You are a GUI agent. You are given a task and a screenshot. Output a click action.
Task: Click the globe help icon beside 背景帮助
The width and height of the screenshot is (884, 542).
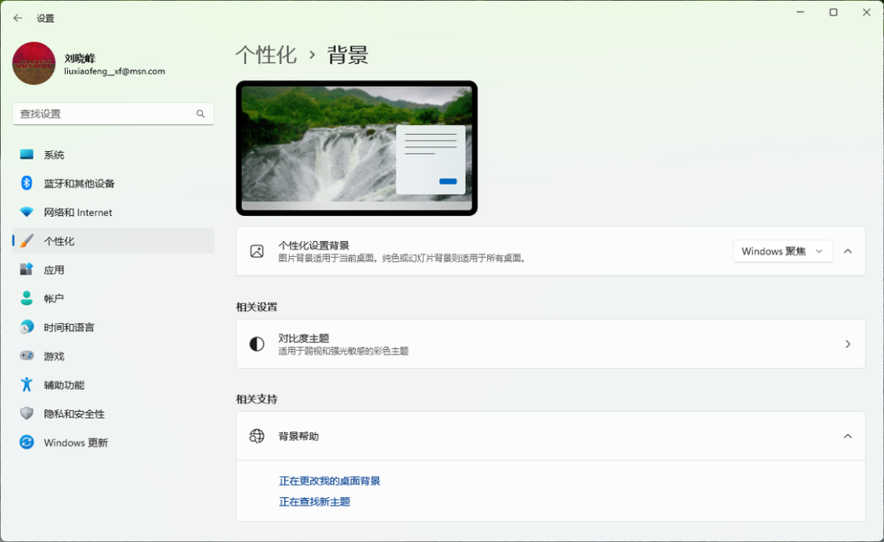click(256, 437)
